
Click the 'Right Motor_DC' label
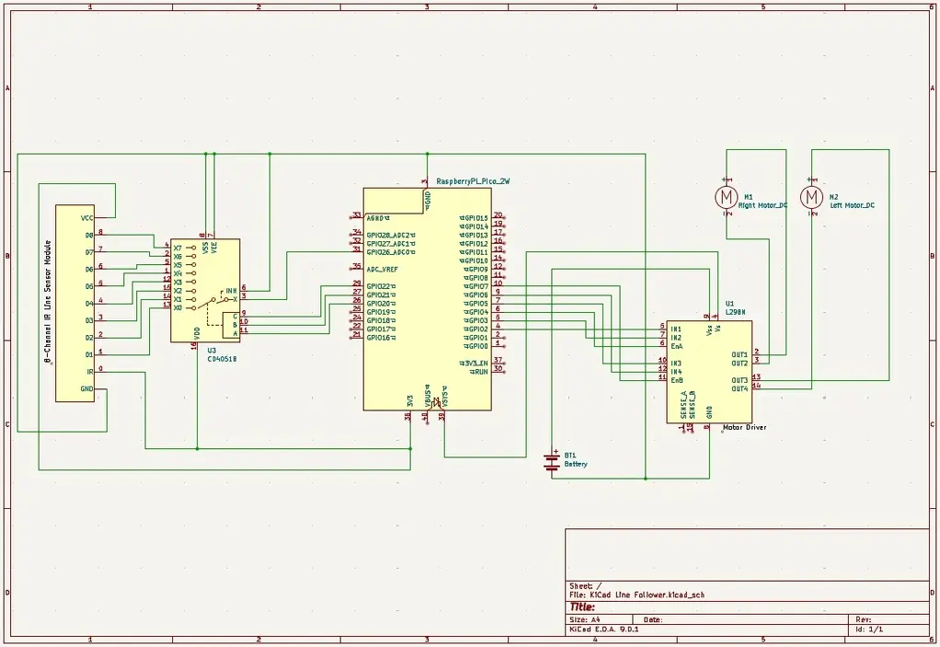point(762,205)
